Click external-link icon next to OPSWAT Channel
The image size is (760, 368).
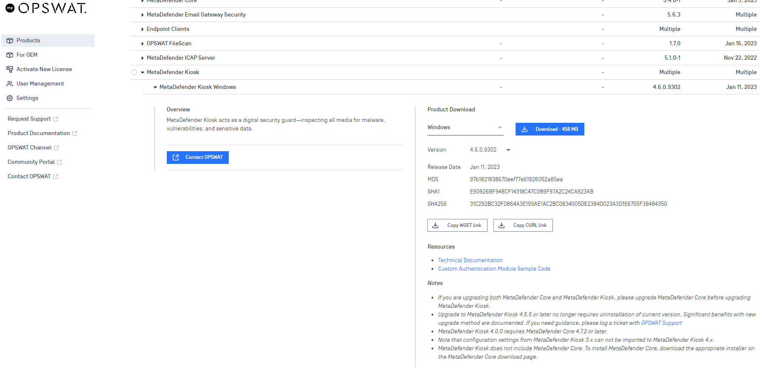click(x=56, y=148)
